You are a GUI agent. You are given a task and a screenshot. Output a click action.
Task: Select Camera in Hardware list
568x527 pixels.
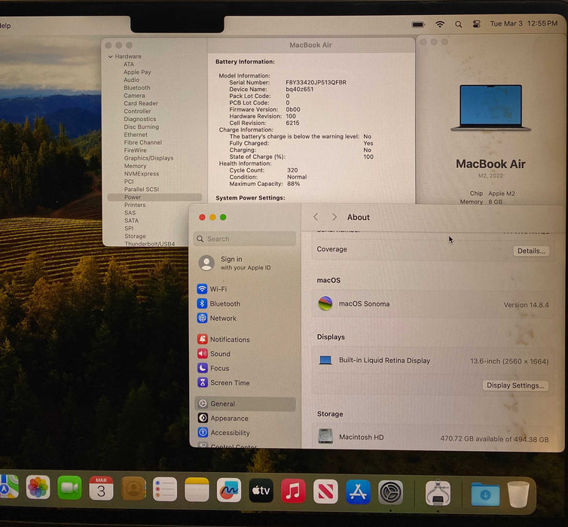[x=134, y=96]
